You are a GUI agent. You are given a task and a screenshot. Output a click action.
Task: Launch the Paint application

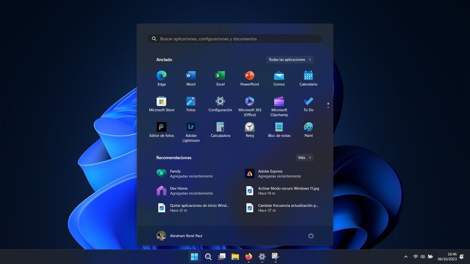tap(308, 129)
